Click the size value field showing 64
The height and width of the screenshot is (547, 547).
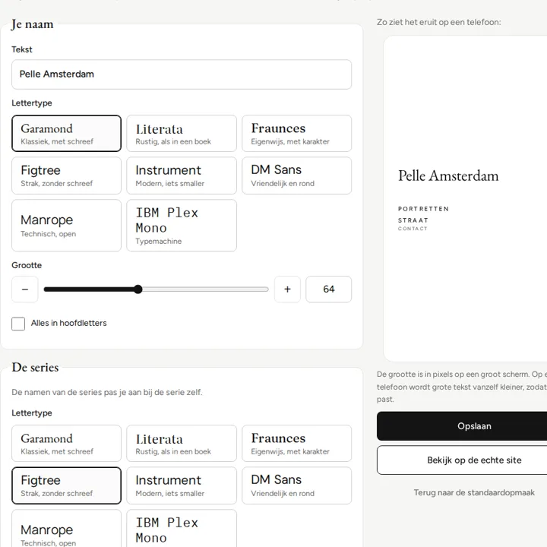coord(329,289)
